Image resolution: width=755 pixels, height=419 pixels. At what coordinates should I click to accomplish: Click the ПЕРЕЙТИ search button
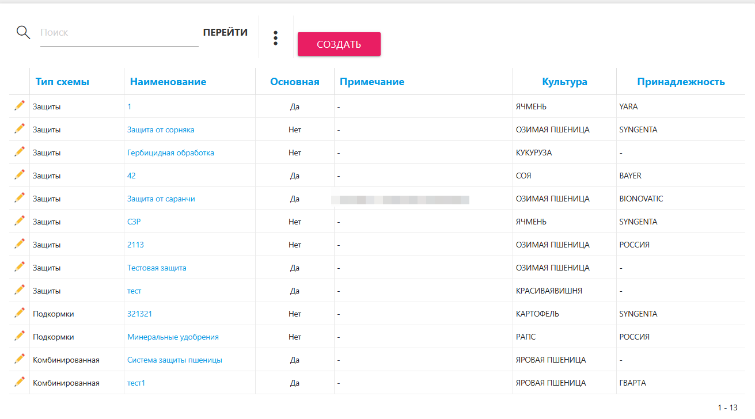(225, 33)
